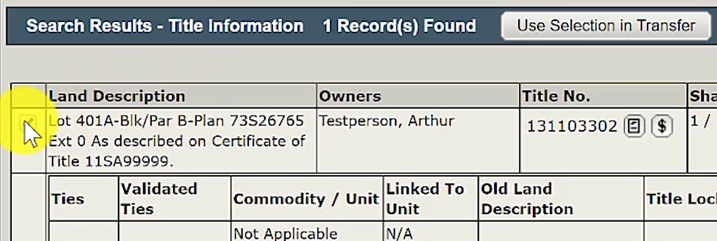Select title number 131103302
This screenshot has width=717, height=241.
pyautogui.click(x=572, y=127)
